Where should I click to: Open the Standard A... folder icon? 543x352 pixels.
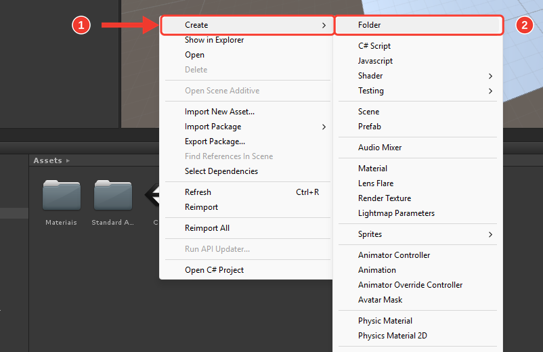(x=113, y=195)
